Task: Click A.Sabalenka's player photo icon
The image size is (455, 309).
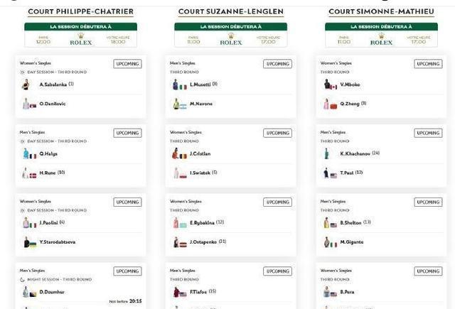Action: click(26, 85)
